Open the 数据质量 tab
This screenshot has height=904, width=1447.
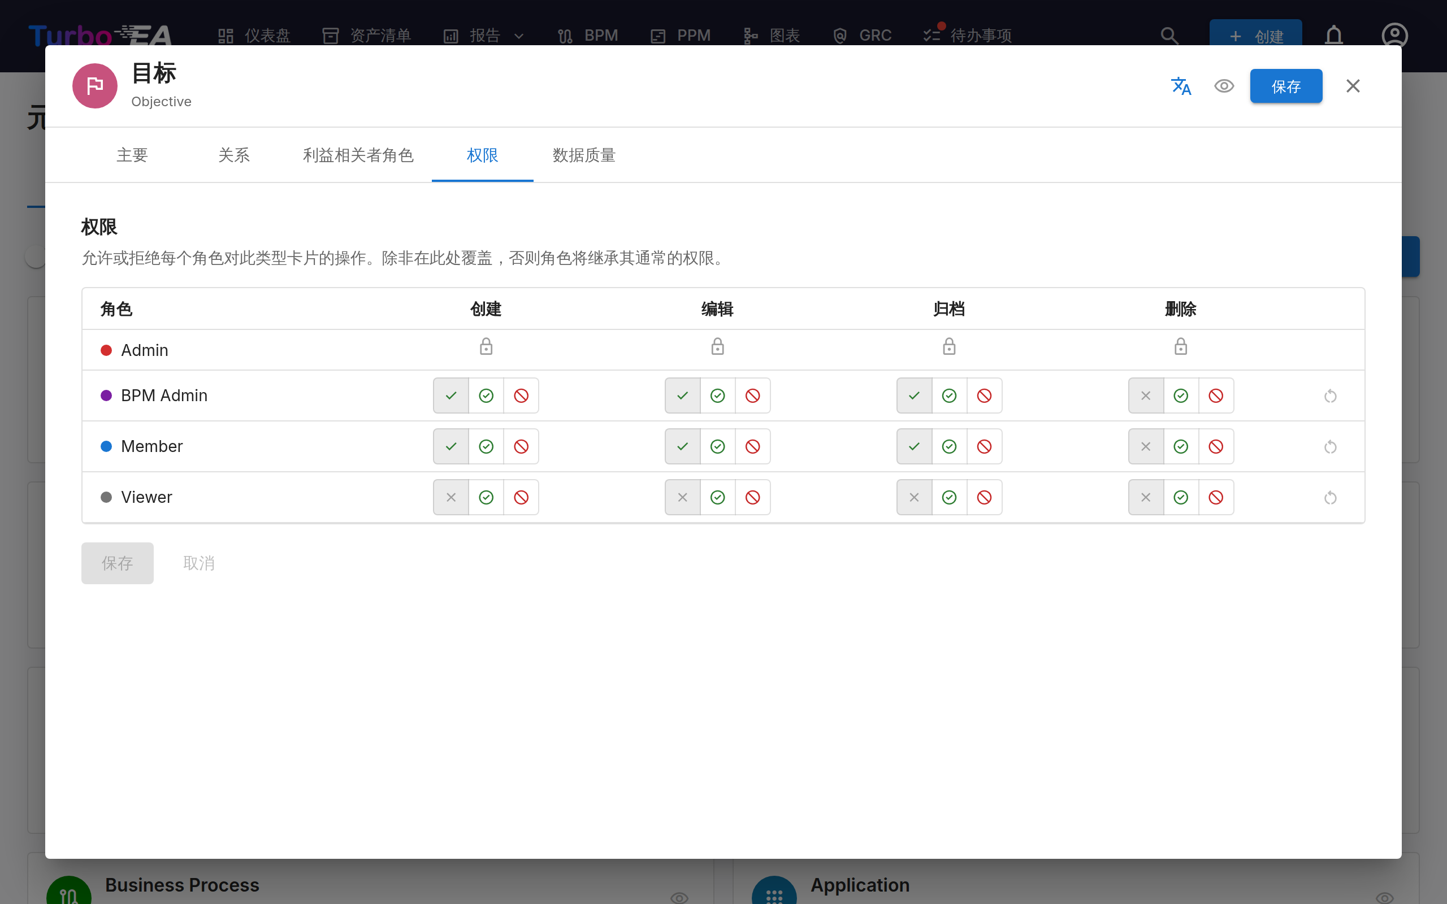(x=584, y=155)
